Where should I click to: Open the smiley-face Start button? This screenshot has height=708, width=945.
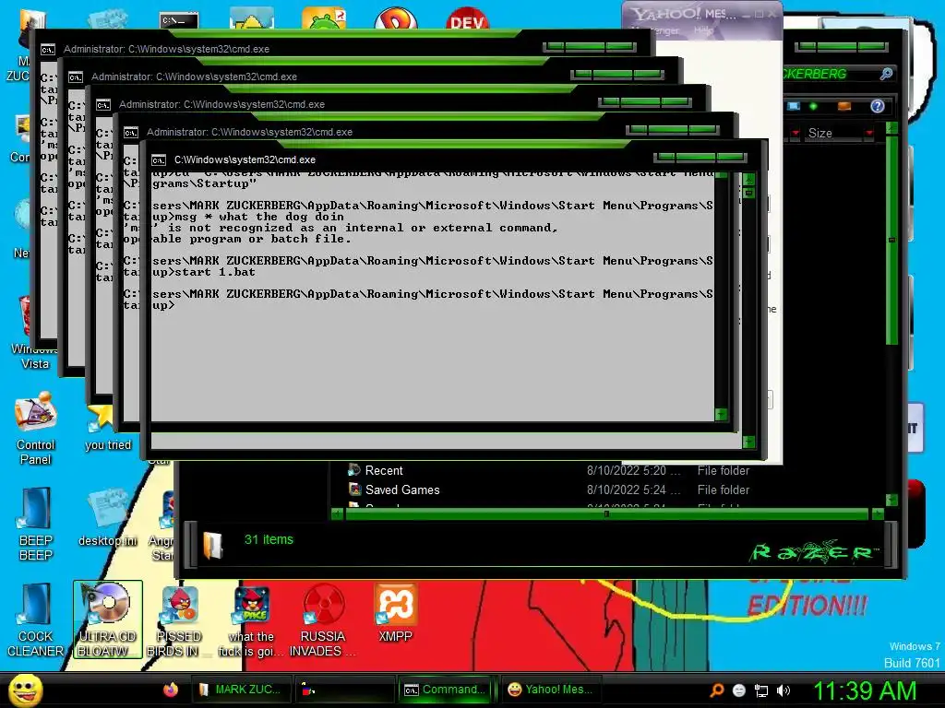coord(25,690)
